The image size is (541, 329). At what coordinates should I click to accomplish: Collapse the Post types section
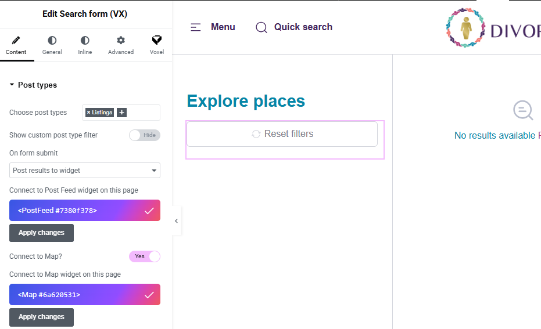point(12,85)
